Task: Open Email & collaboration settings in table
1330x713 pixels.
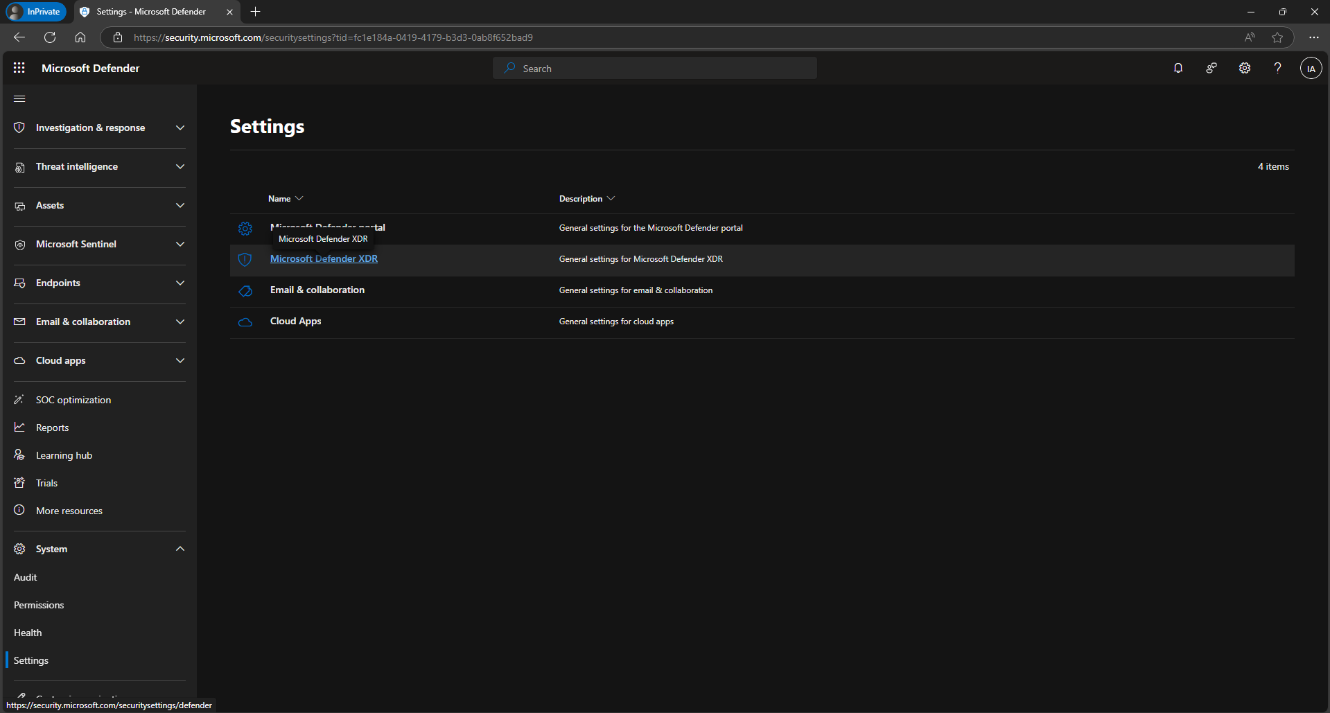Action: (x=317, y=290)
